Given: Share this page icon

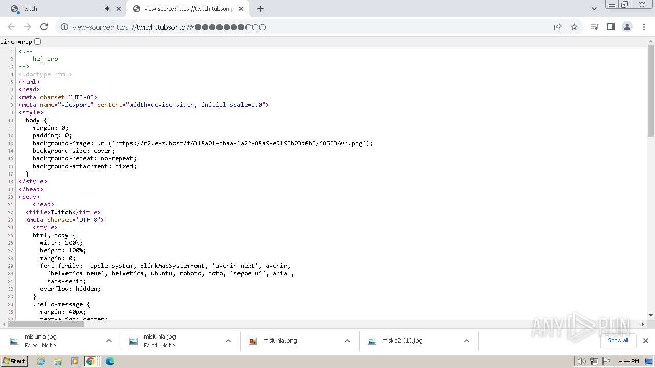Looking at the screenshot, I should (558, 27).
